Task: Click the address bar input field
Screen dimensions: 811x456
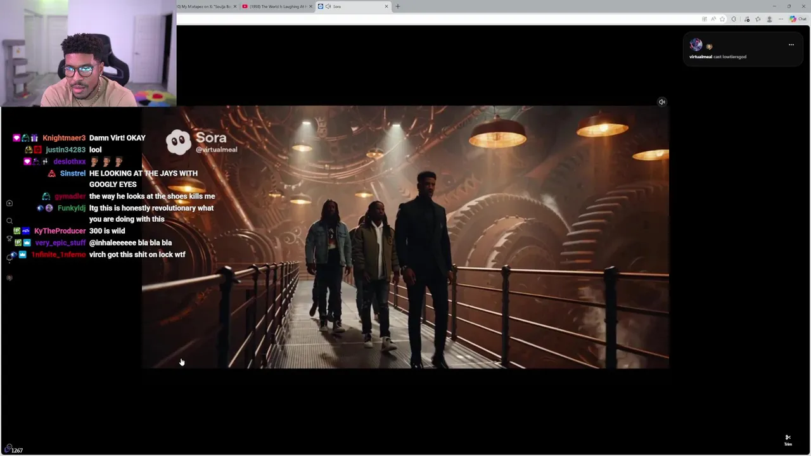Action: [x=437, y=19]
